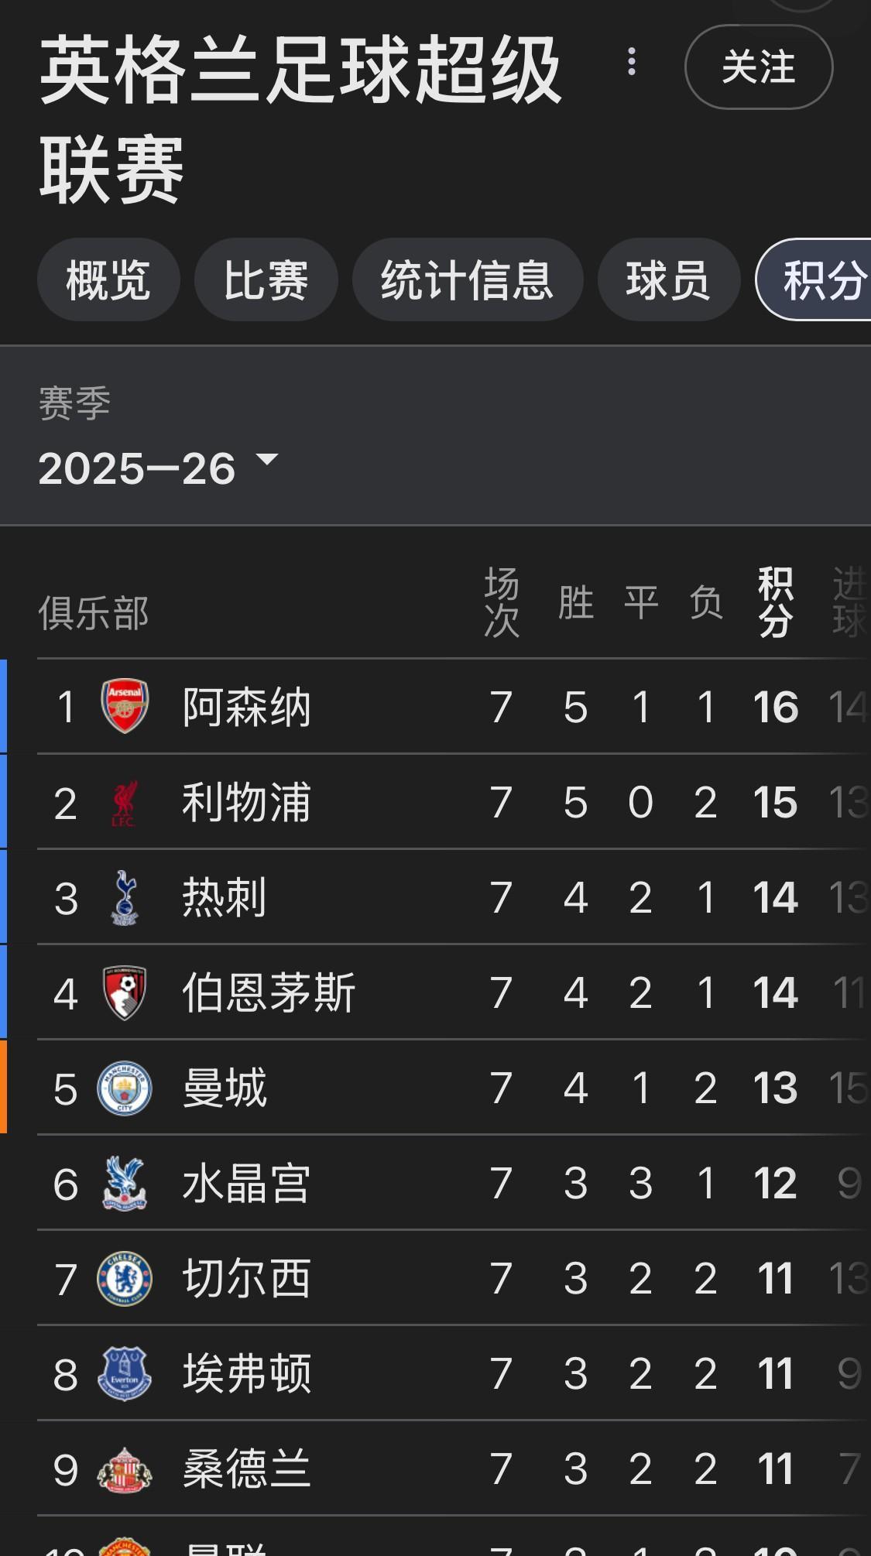Open the 阿森纳 team link
The width and height of the screenshot is (871, 1556).
(x=246, y=707)
